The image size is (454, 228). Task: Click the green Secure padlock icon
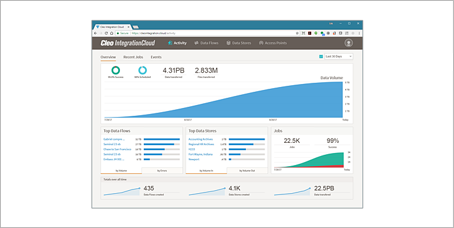[x=118, y=34]
